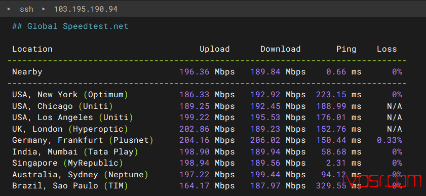Click the Download column header

[x=281, y=49]
